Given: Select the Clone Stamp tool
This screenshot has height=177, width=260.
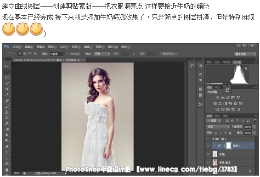Looking at the screenshot, I should coord(6,112).
